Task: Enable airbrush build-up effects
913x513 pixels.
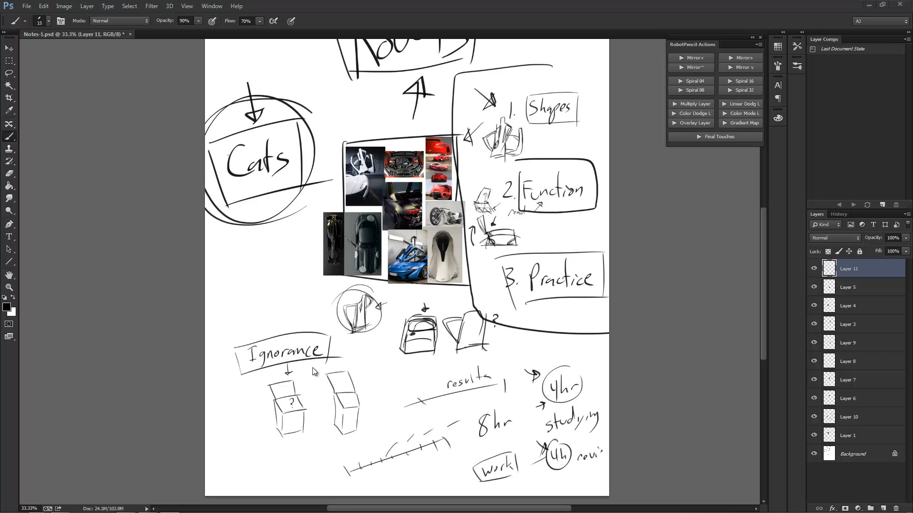Action: (273, 21)
